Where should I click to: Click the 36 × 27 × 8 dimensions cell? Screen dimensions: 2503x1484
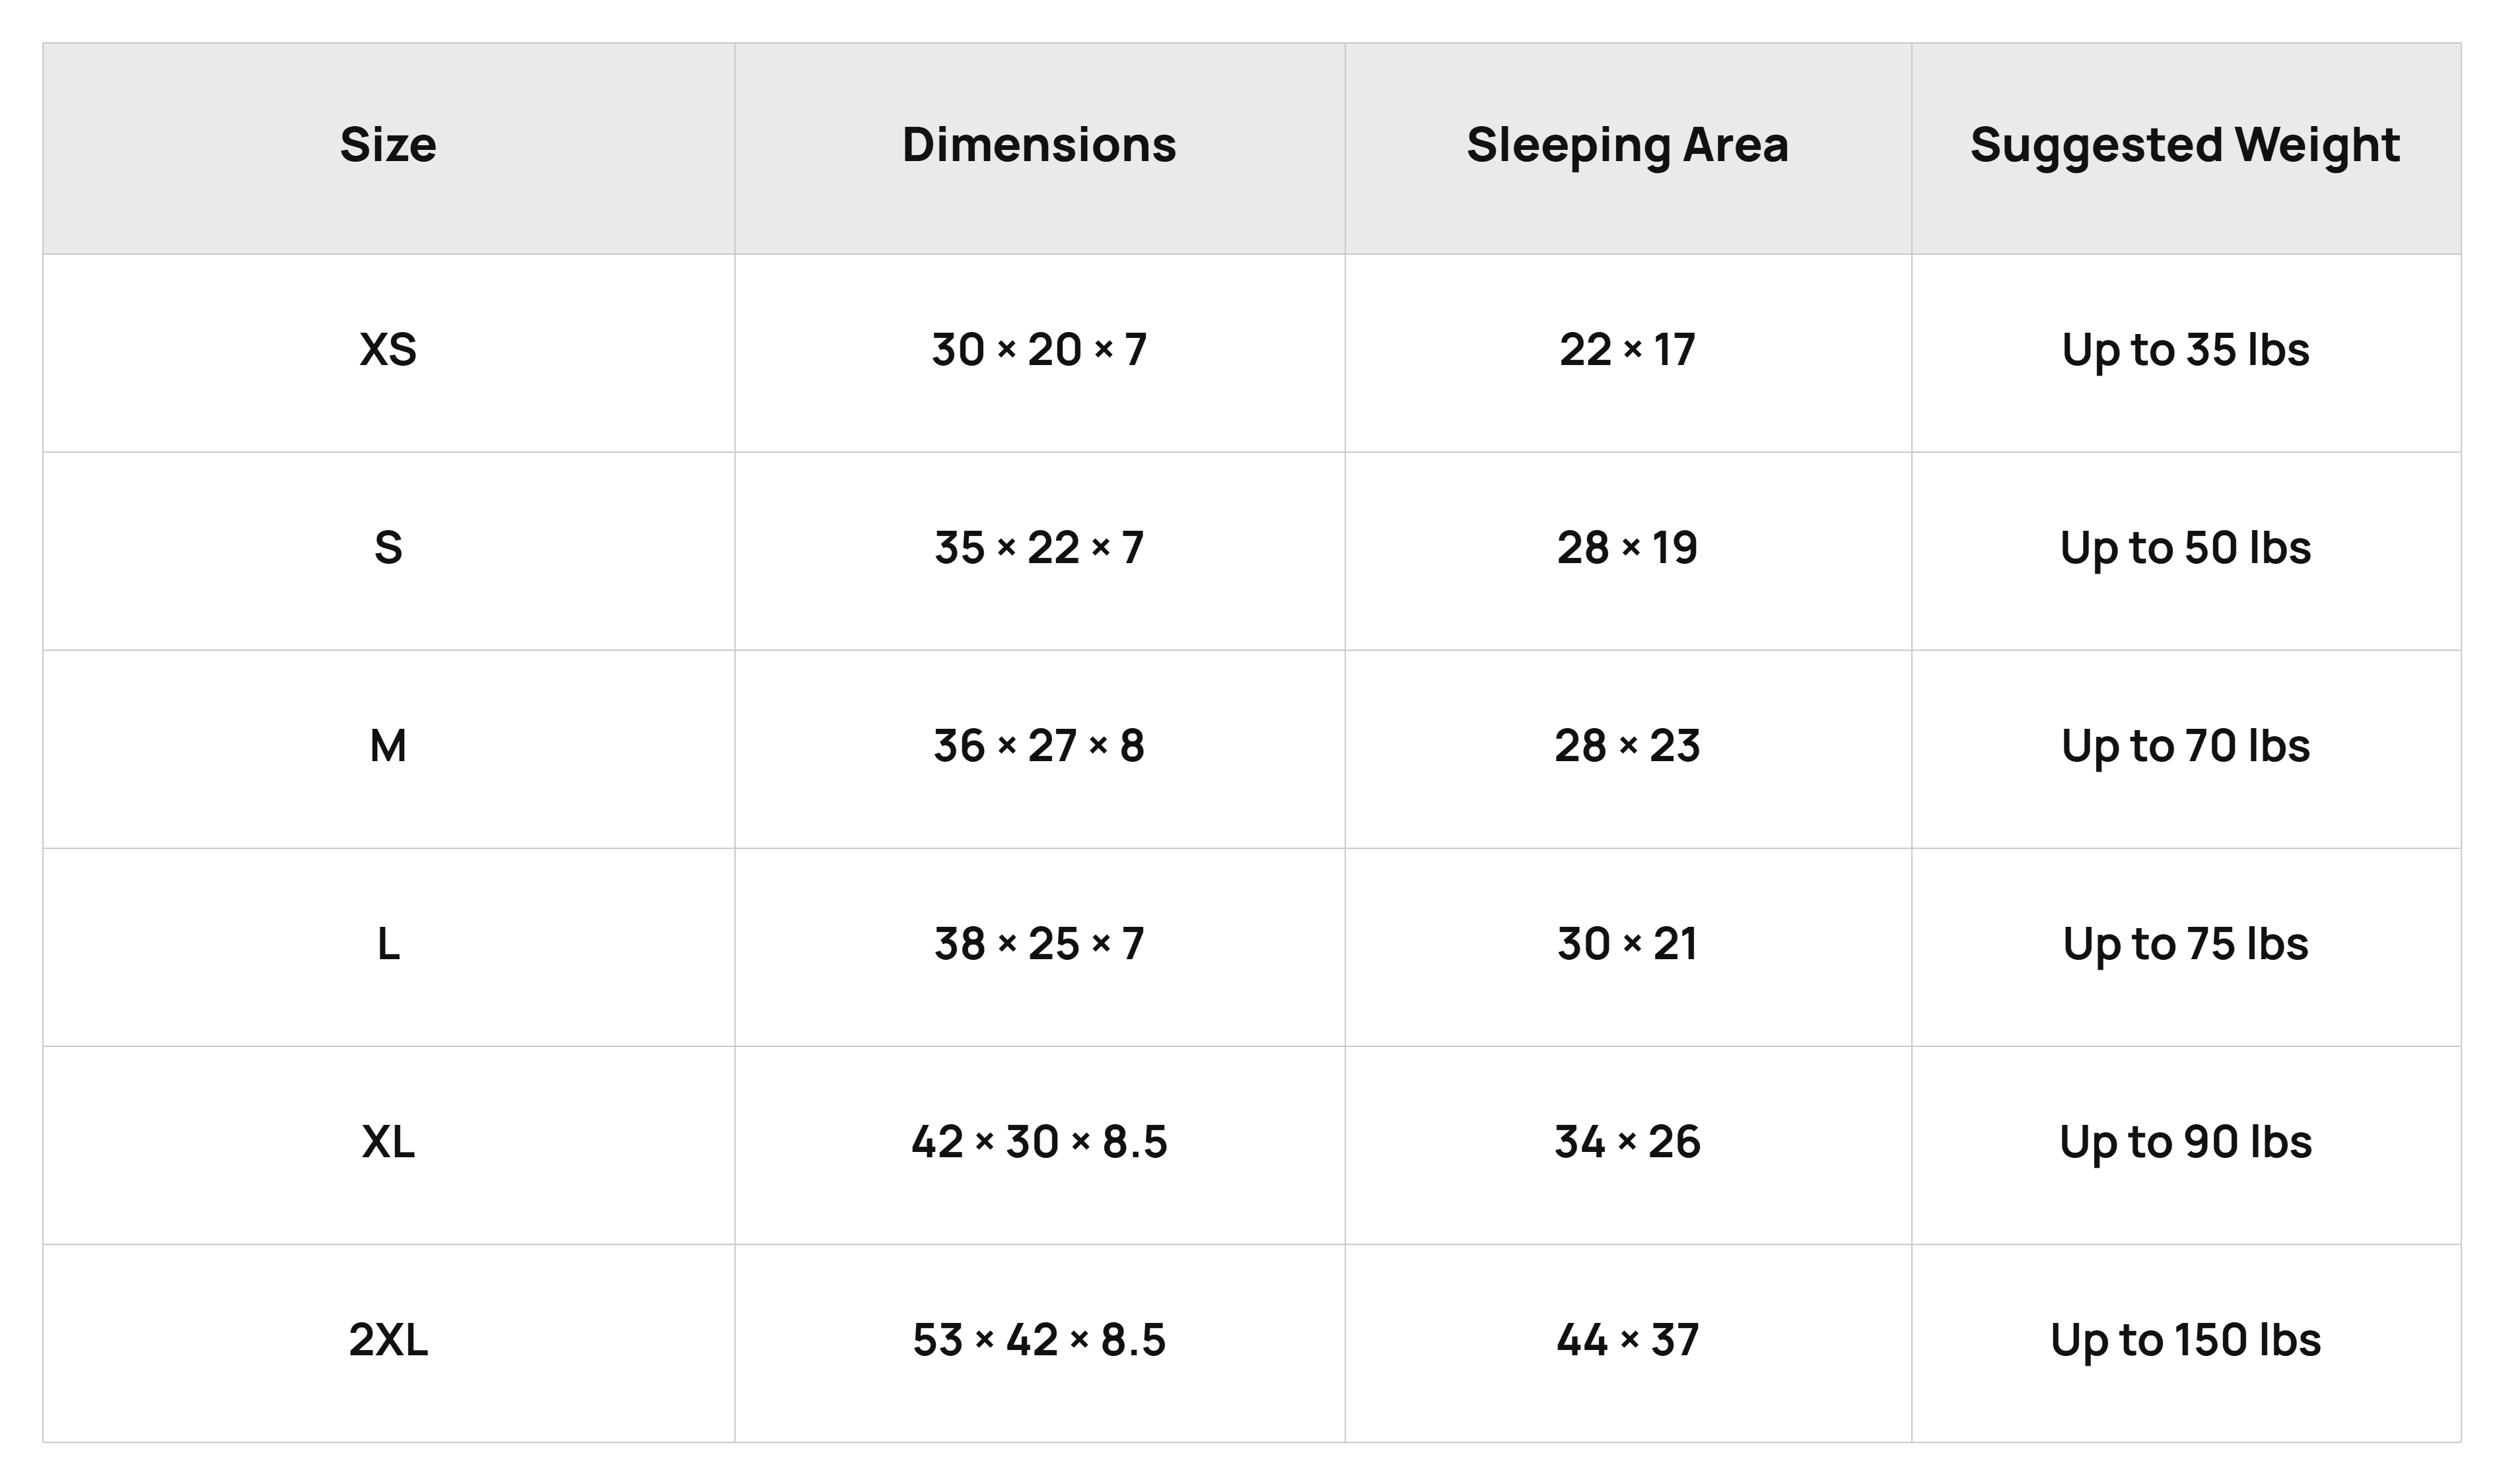click(x=1040, y=748)
